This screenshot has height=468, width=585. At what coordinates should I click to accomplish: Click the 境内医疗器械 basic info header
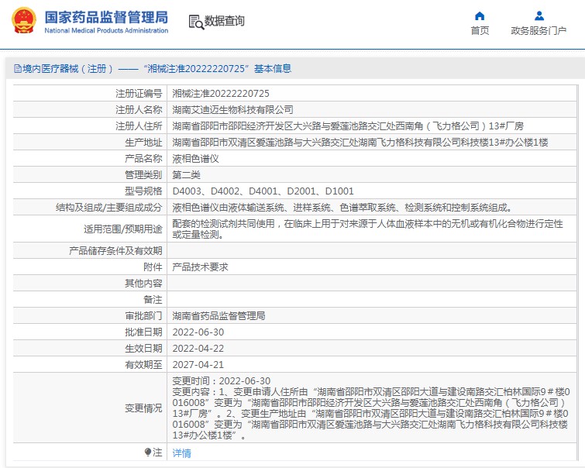153,69
